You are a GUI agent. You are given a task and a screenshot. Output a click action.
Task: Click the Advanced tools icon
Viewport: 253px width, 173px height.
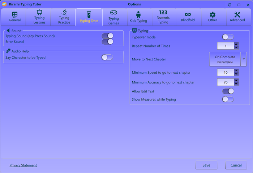tap(237, 15)
